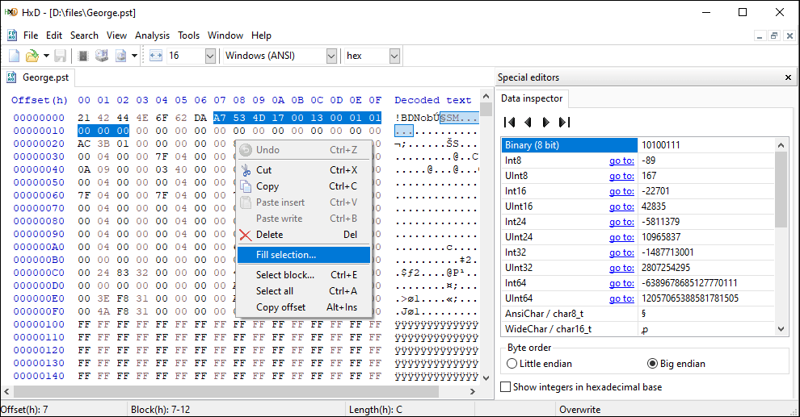
Task: Click go to link for UInt64
Action: [x=621, y=298]
